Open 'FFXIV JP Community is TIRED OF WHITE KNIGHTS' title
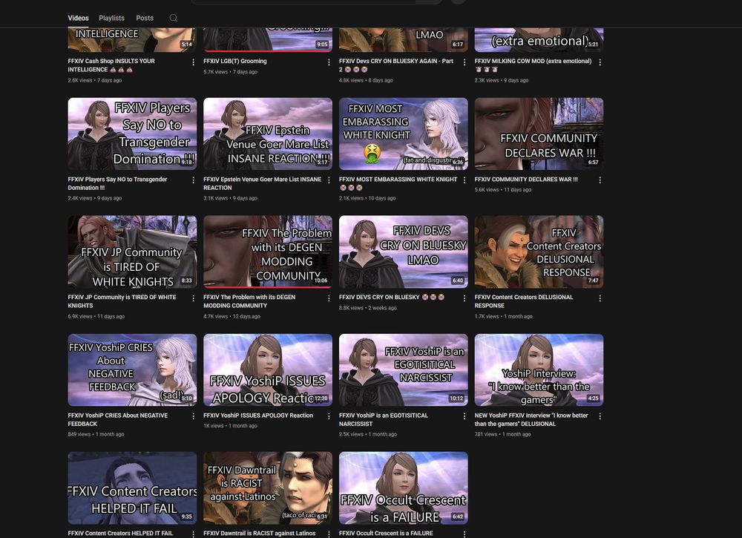Image resolution: width=742 pixels, height=538 pixels. [x=122, y=301]
